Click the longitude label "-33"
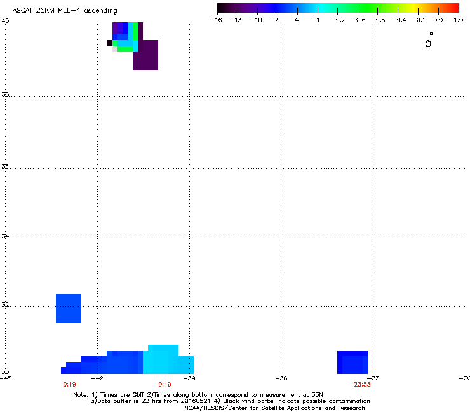The image size is (470, 412). point(373,378)
